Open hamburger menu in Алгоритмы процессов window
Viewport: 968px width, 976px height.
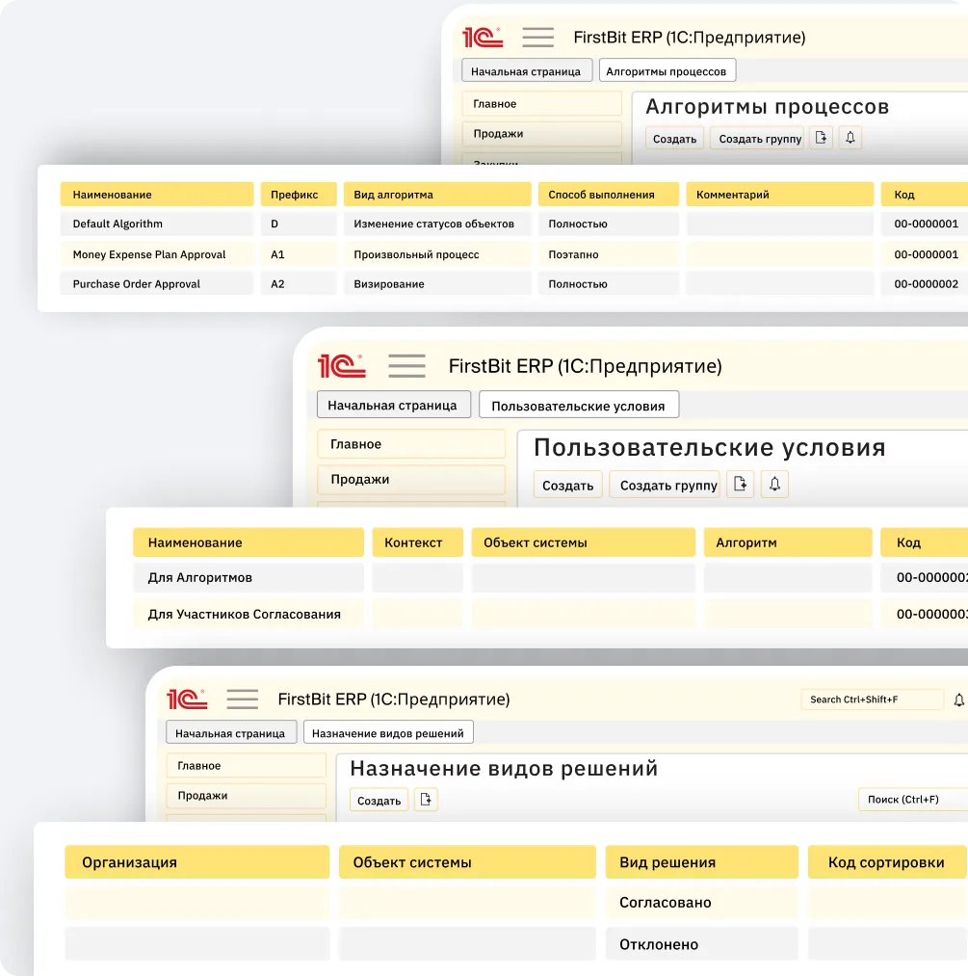pos(537,38)
